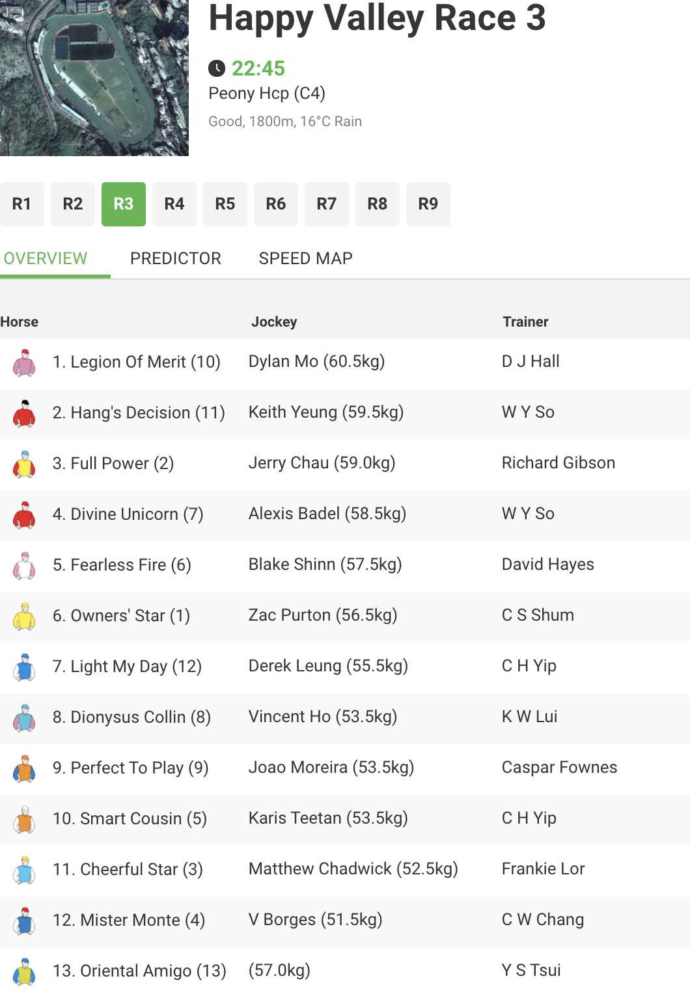Screen dimensions: 690x998
Task: Click Full Power yellow-red silk icon
Action: 24,464
